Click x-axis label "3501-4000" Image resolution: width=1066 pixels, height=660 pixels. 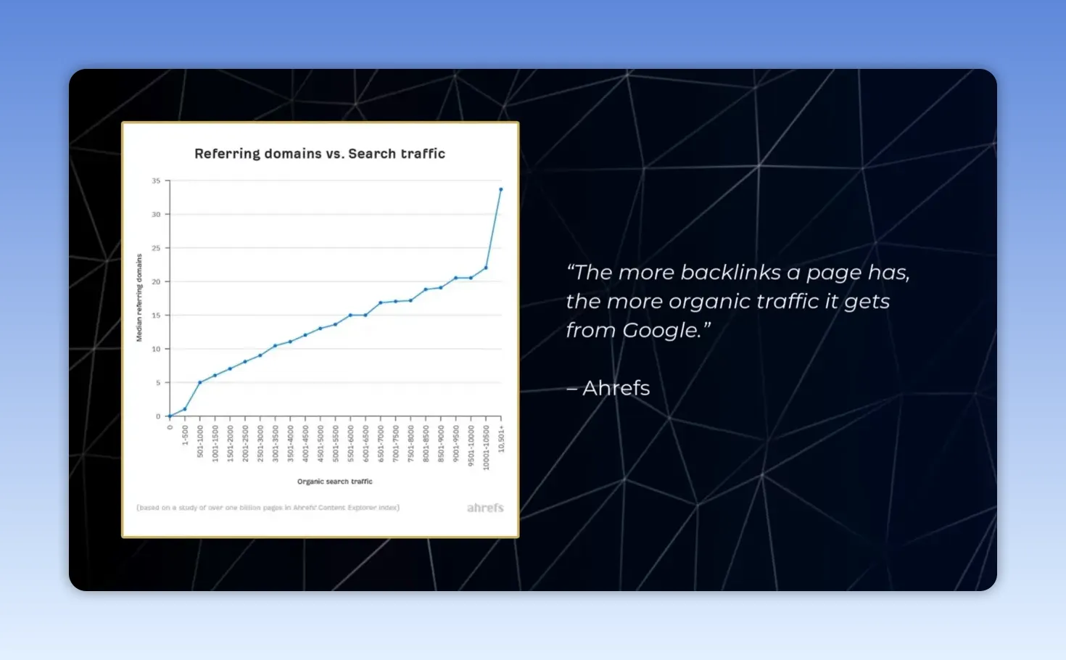(x=291, y=444)
